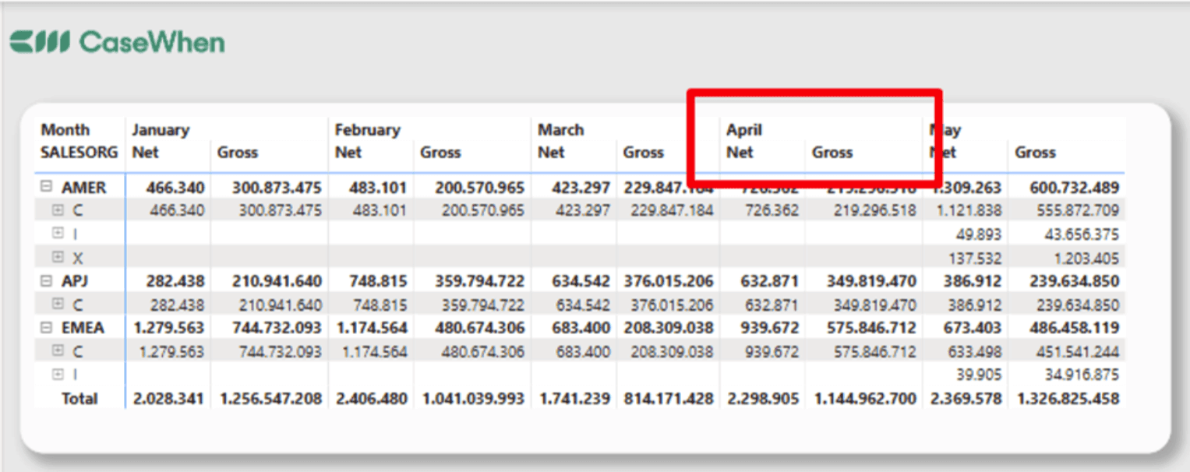Click the EMEA April Gross value 575.846.712
1190x472 pixels.
(x=870, y=327)
